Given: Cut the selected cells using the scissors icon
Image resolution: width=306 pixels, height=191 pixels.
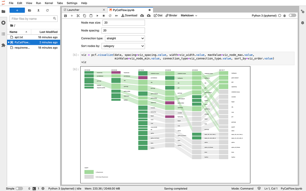Looking at the screenshot, I should 78,15.
